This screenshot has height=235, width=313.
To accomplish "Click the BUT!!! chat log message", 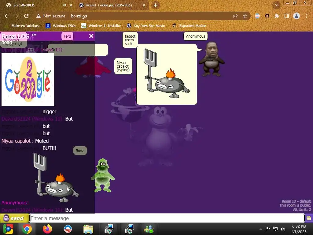I will (x=49, y=148).
